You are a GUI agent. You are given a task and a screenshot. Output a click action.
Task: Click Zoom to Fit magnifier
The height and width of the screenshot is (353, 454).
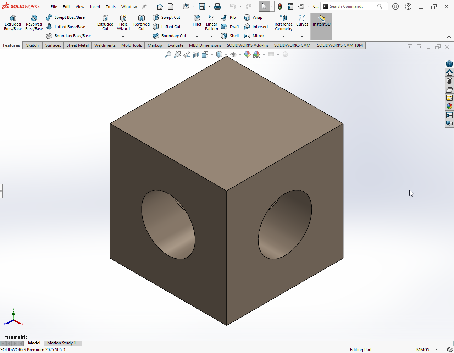pos(168,55)
